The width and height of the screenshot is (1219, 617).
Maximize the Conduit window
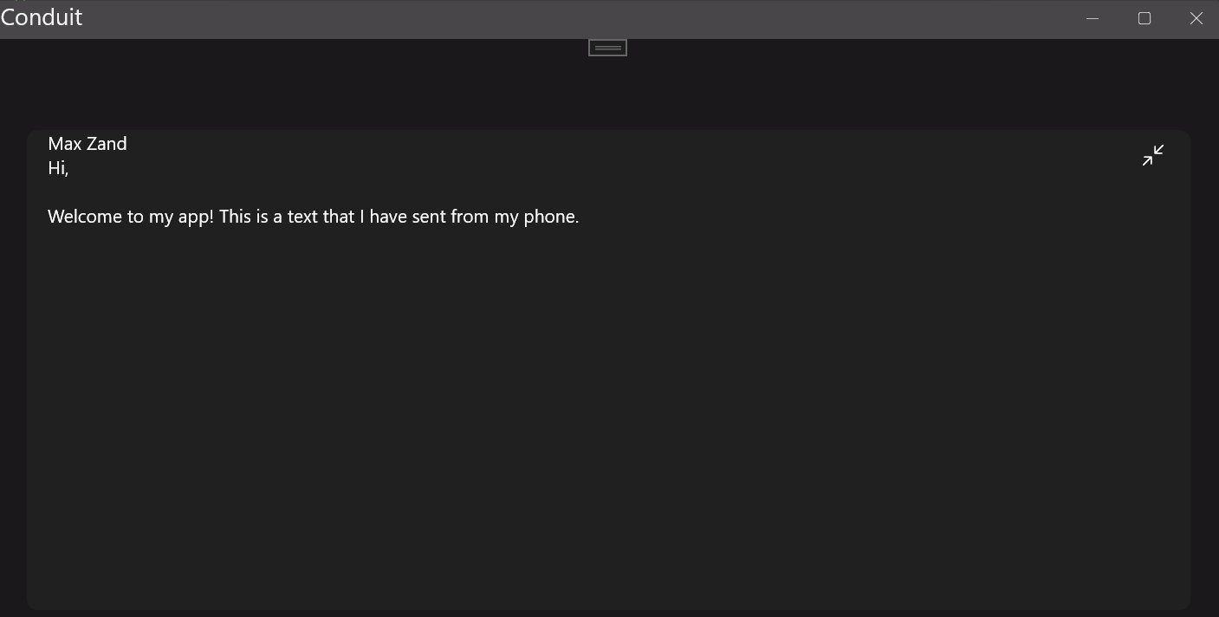tap(1144, 18)
